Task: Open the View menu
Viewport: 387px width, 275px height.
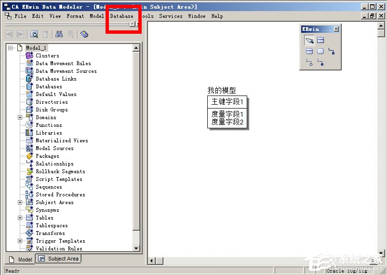Action: click(x=55, y=16)
